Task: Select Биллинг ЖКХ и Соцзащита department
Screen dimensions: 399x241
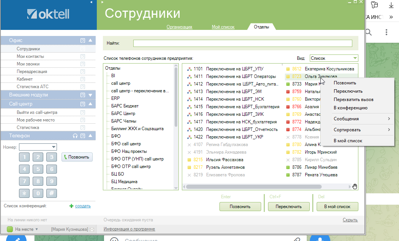Action: click(x=137, y=129)
